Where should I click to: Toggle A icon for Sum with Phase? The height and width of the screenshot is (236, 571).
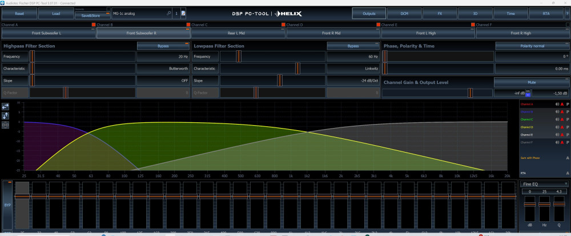[x=568, y=158]
